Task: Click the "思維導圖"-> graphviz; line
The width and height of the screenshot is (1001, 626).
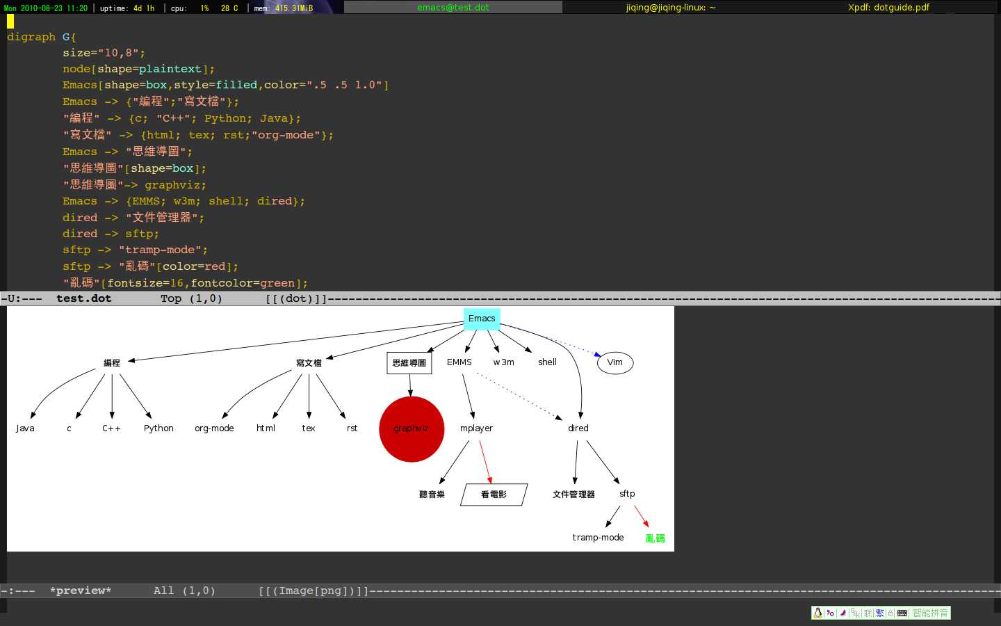Action: click(135, 185)
